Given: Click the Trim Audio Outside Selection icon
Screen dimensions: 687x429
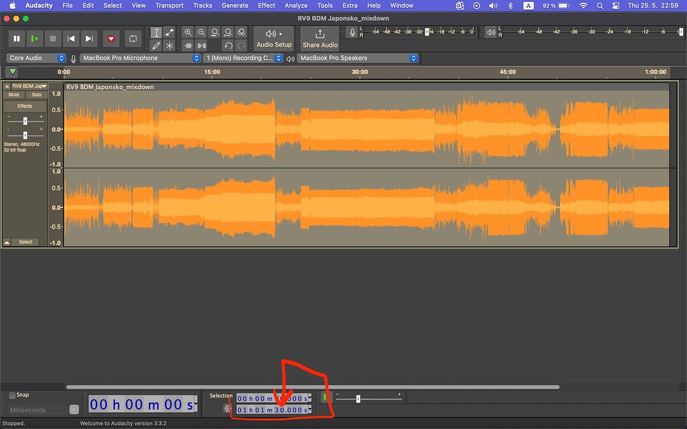Looking at the screenshot, I should tap(188, 45).
